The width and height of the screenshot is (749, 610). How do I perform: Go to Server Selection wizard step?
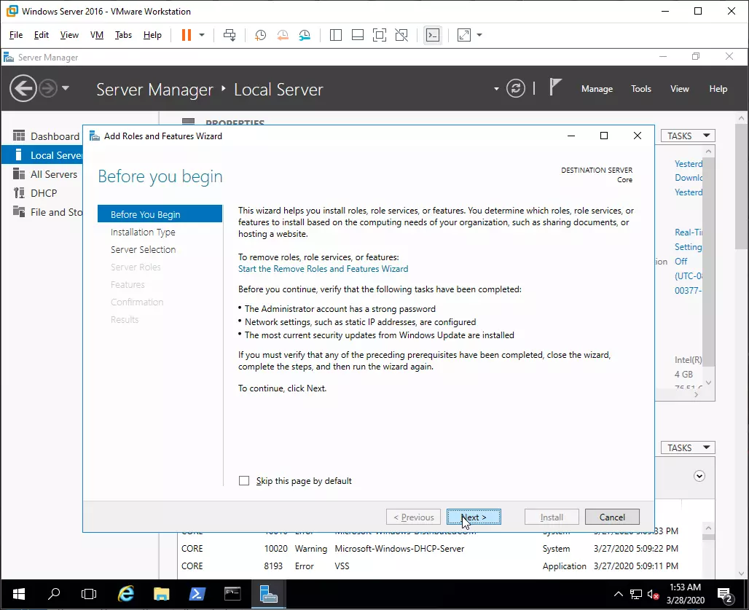tap(144, 250)
